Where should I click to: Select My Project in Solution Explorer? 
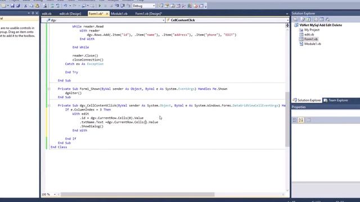click(312, 30)
